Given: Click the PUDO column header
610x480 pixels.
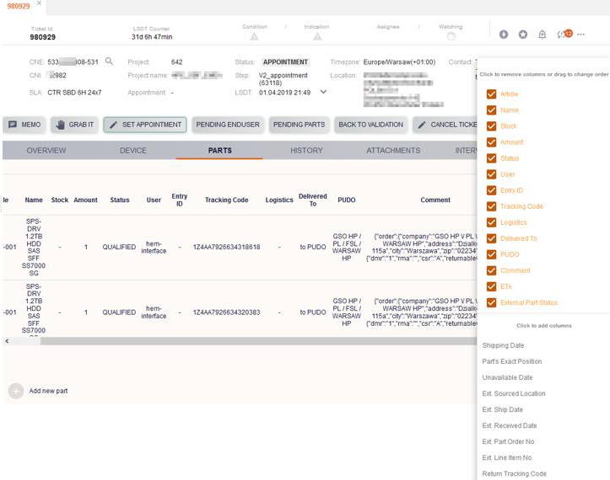Looking at the screenshot, I should pos(346,200).
